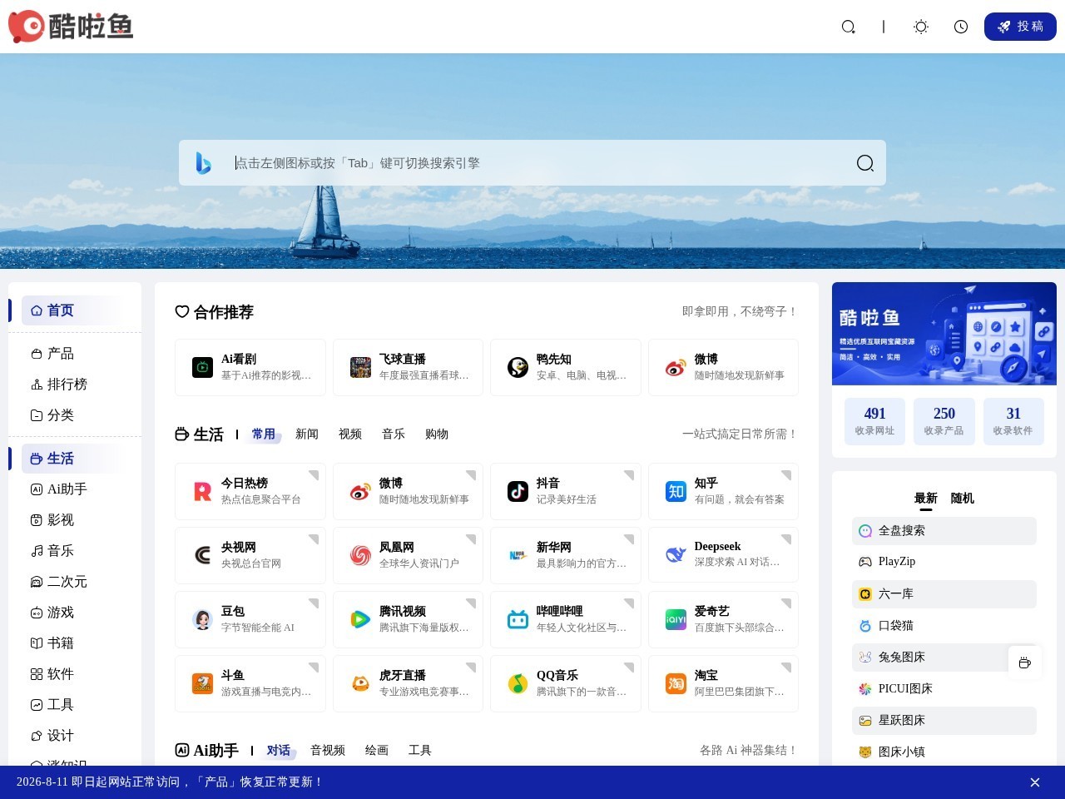Open the 鸭先知 card
Screen dimensions: 1065x799
coord(566,367)
